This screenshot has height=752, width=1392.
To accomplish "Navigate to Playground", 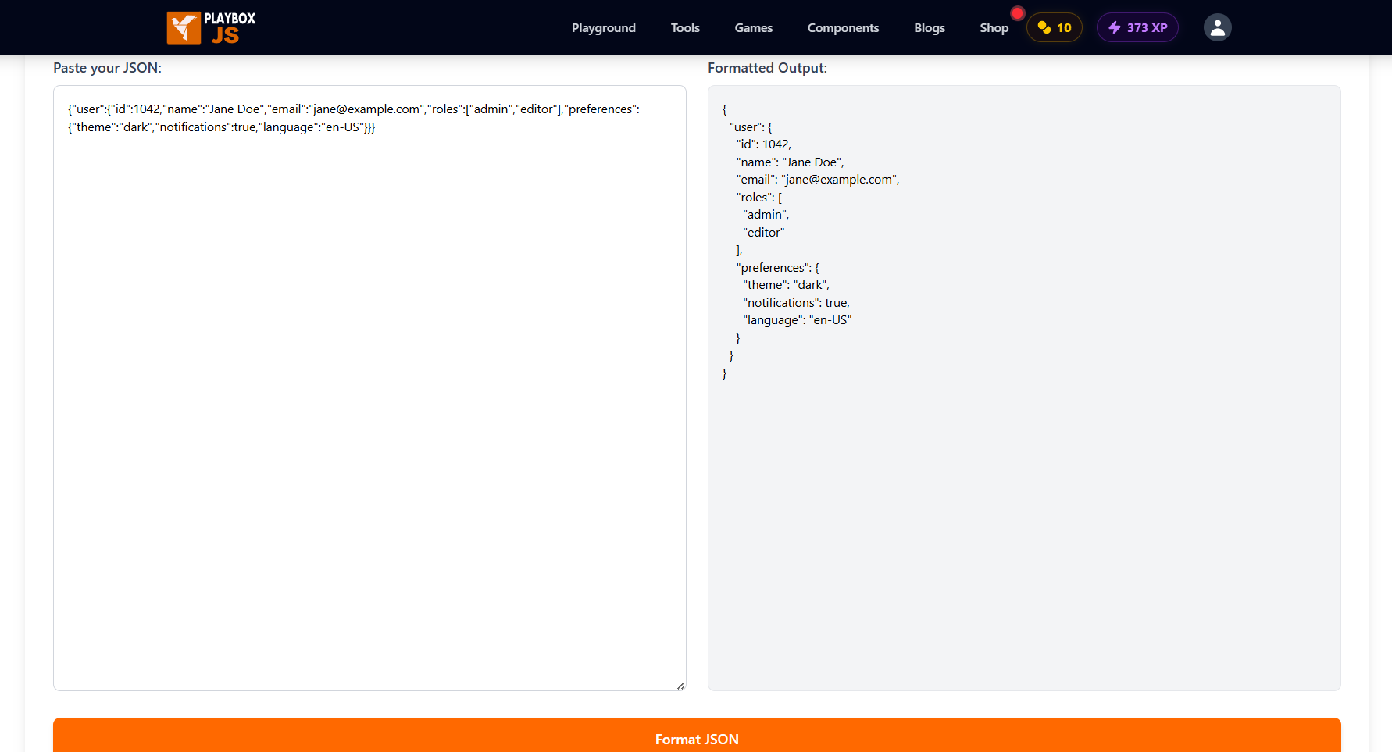I will pyautogui.click(x=603, y=27).
